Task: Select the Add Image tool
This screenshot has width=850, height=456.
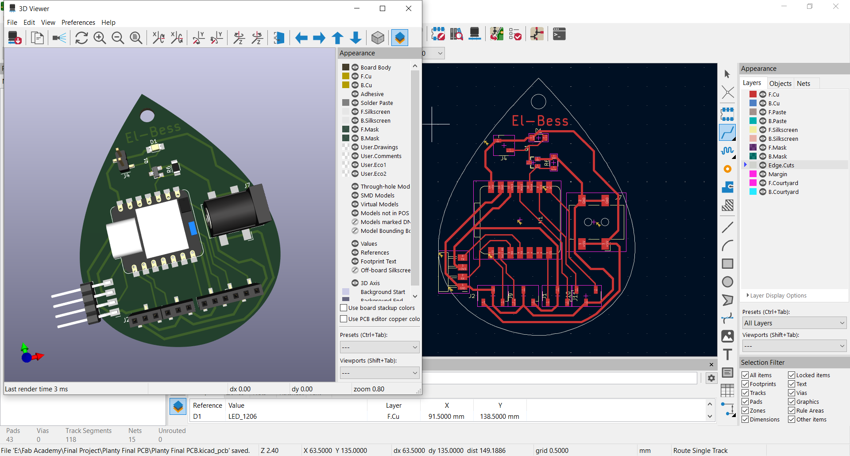Action: point(727,336)
